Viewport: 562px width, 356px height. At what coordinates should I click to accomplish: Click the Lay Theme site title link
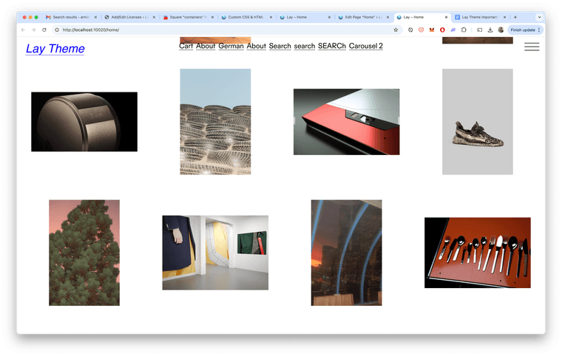click(x=55, y=49)
